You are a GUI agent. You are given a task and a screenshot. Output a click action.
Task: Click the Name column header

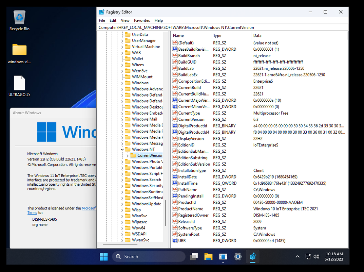191,36
